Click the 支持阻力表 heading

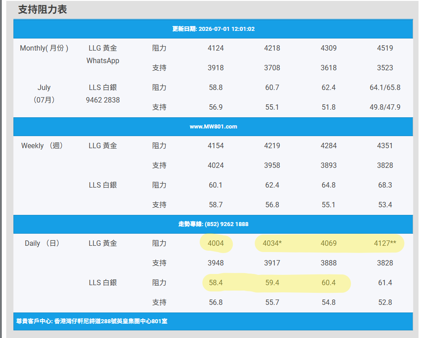pyautogui.click(x=43, y=9)
